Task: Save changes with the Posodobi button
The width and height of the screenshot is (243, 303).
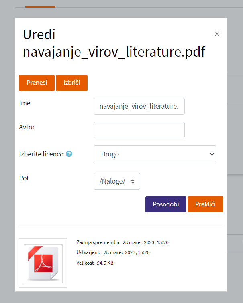Action: 166,204
